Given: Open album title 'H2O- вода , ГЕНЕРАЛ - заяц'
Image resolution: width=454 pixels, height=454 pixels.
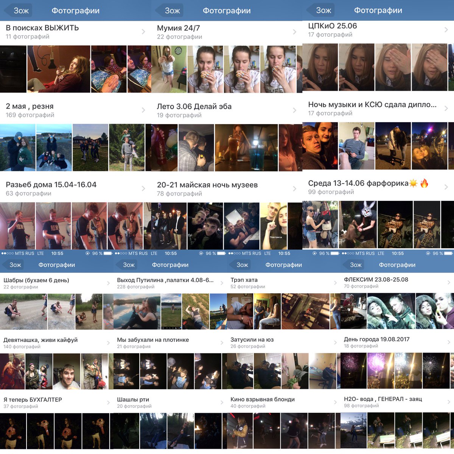Looking at the screenshot, I should tap(383, 399).
